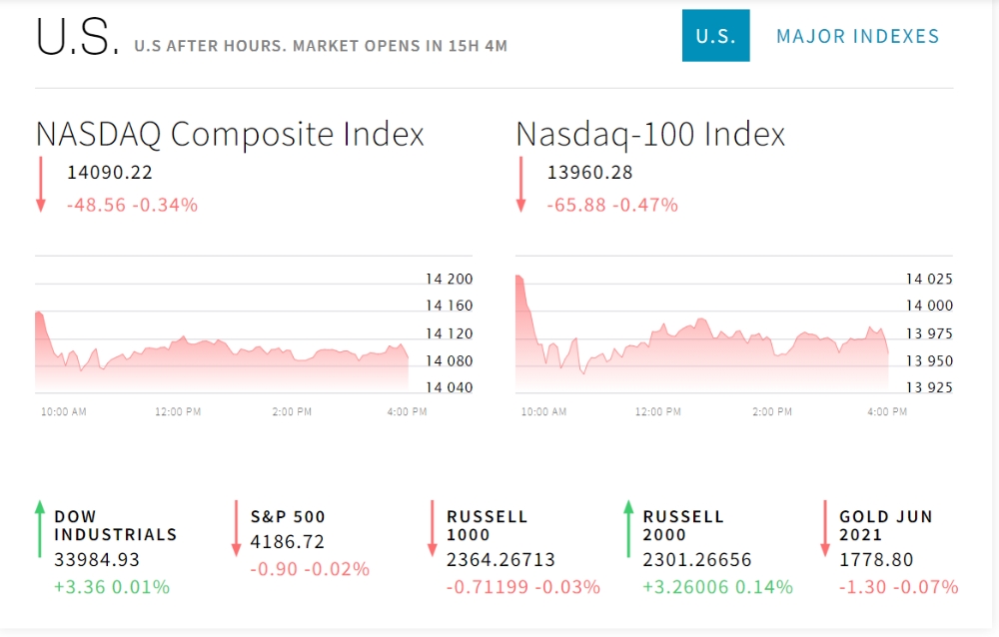The image size is (999, 637).
Task: Click green up arrow for Russell 2000
Action: click(x=628, y=529)
